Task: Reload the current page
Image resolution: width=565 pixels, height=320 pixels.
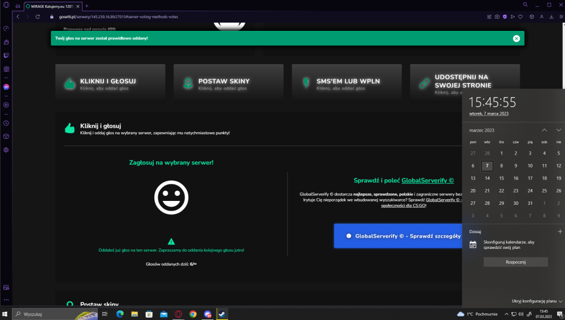Action: coord(37,16)
